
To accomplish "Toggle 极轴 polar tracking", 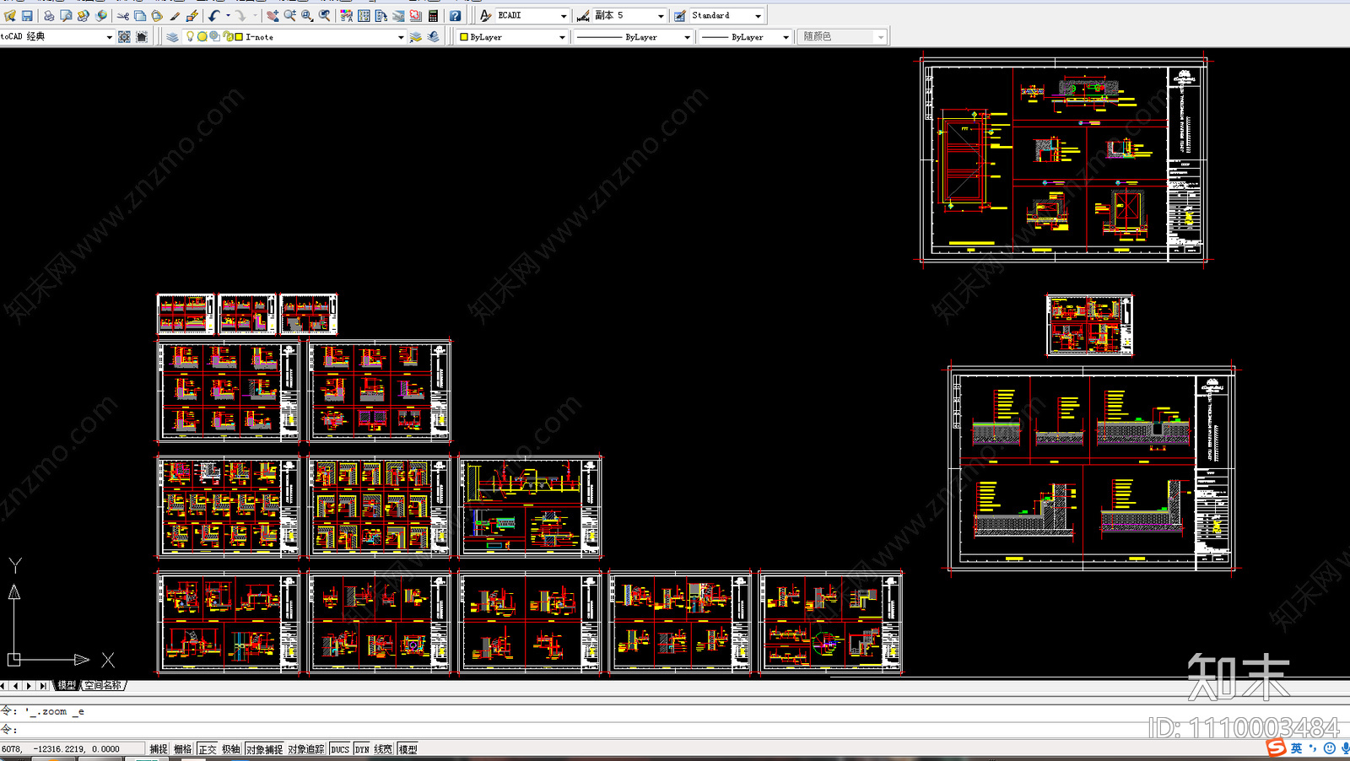I will point(231,749).
